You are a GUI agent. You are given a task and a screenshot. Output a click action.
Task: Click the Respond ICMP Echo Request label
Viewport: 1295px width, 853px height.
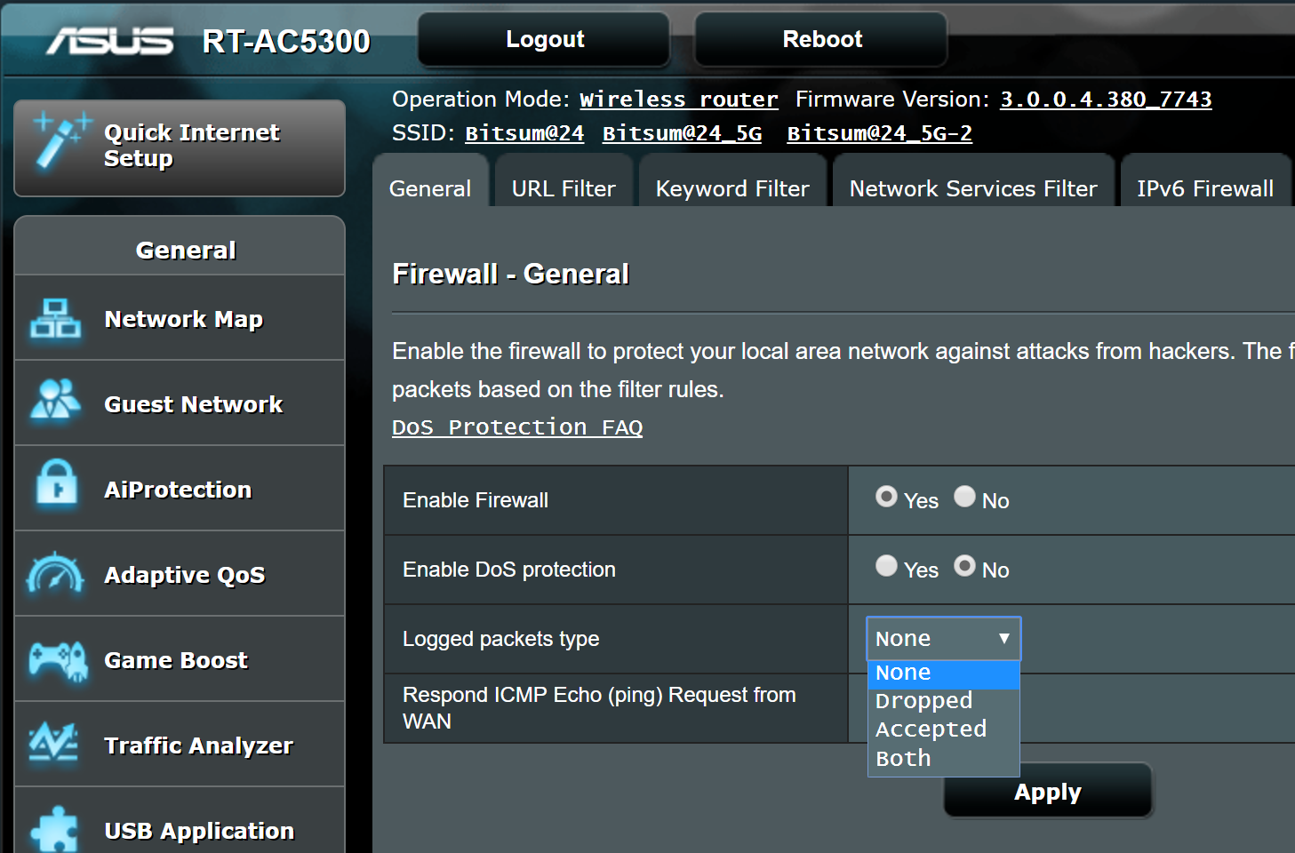(x=599, y=707)
